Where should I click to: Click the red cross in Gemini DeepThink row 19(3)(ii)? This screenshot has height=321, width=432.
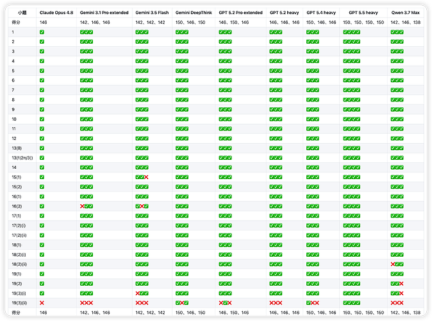point(182,303)
